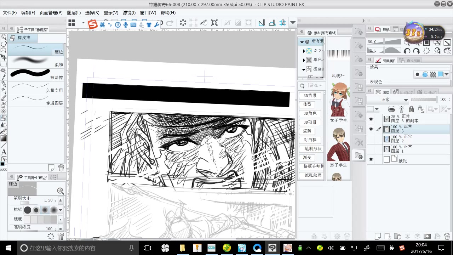The width and height of the screenshot is (453, 255).
Task: Switch to the 自动动作 tab
Action: (x=427, y=92)
